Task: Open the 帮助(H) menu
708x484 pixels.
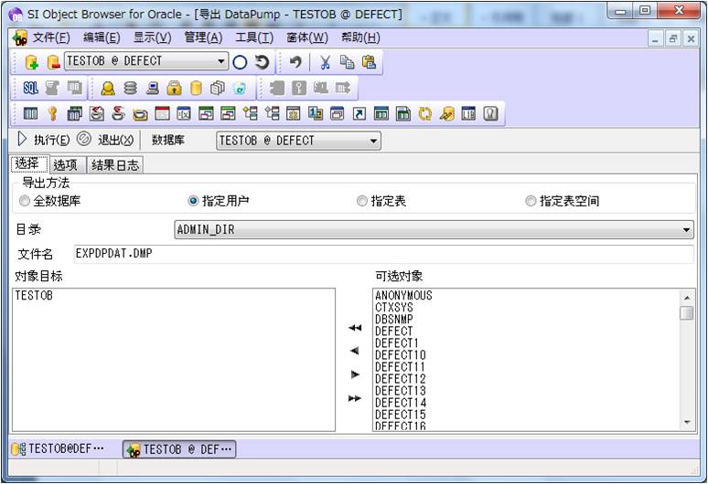Action: [x=360, y=37]
